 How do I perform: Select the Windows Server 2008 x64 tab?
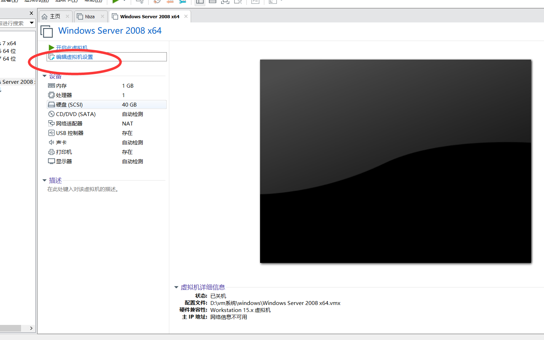(x=150, y=16)
